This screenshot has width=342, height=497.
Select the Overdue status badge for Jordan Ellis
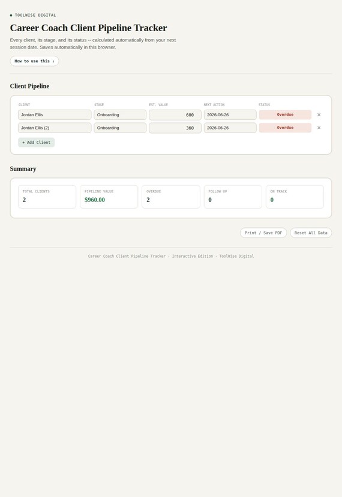coord(285,115)
